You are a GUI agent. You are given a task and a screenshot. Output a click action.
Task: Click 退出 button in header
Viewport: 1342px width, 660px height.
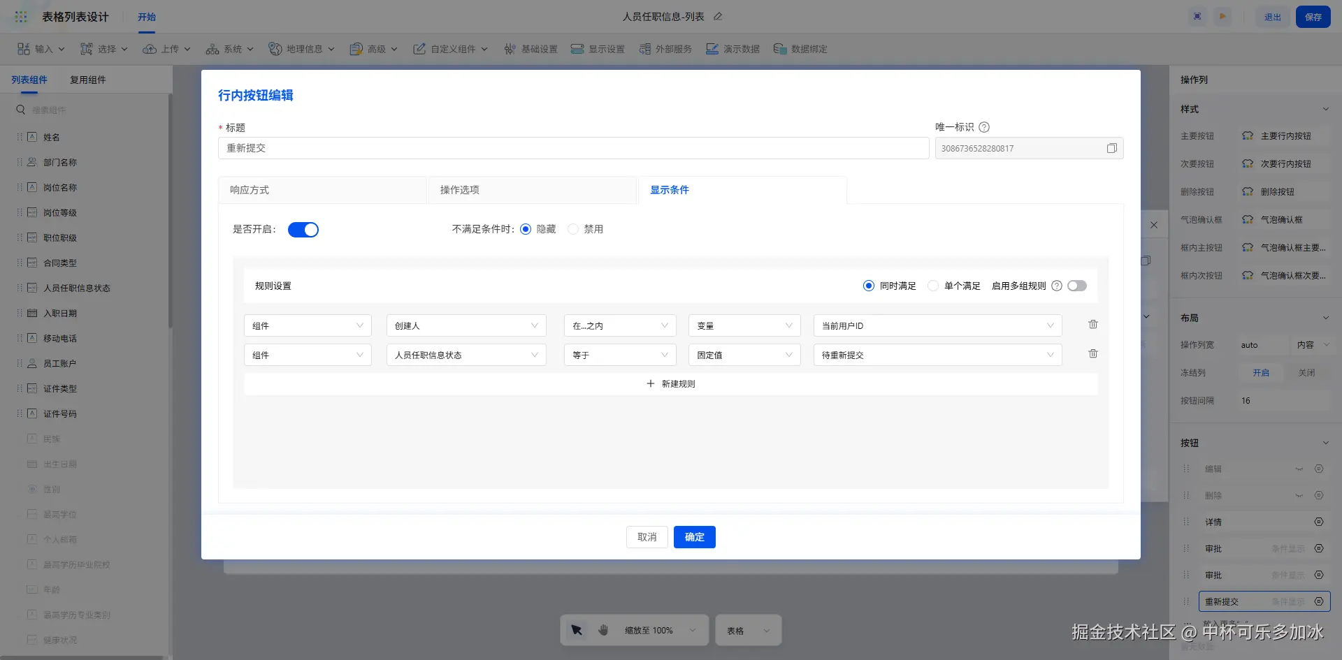click(1273, 17)
